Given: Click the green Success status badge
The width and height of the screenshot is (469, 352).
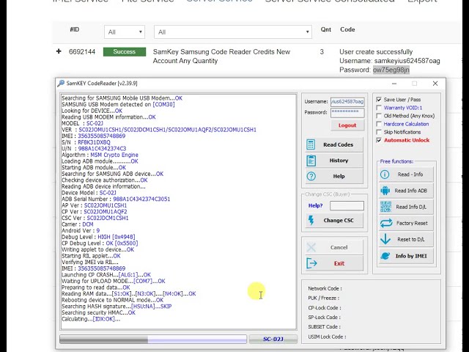Looking at the screenshot, I should pos(125,52).
